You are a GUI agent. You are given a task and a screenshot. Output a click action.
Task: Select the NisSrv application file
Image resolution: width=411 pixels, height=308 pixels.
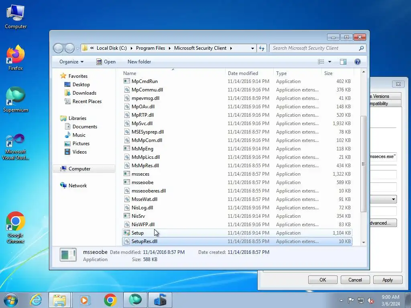(x=237, y=216)
